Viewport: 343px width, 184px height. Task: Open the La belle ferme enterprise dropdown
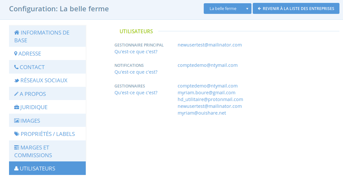coord(228,8)
